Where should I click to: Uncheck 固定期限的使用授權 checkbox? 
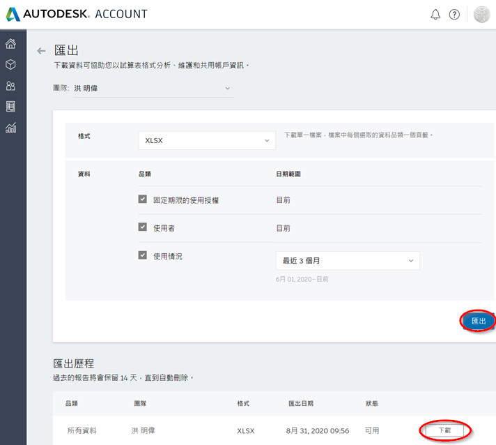tap(142, 199)
